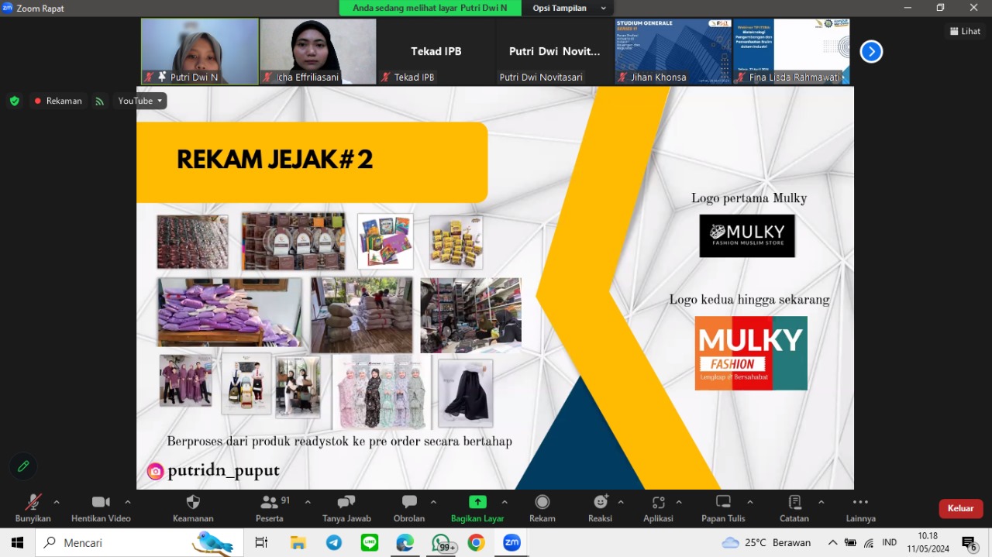Open LINE from the taskbar
The width and height of the screenshot is (992, 557).
tap(370, 542)
